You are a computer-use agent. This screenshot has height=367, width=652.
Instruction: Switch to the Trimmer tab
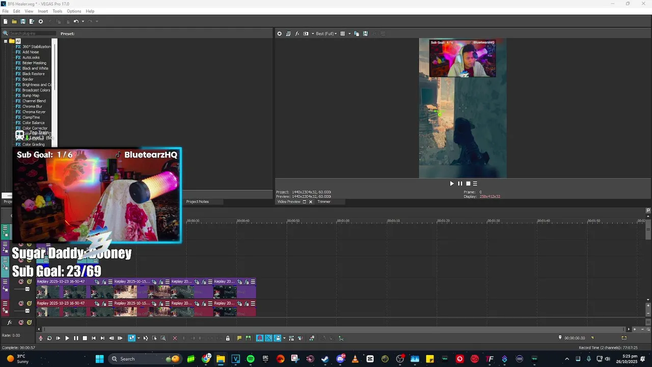[x=324, y=202]
